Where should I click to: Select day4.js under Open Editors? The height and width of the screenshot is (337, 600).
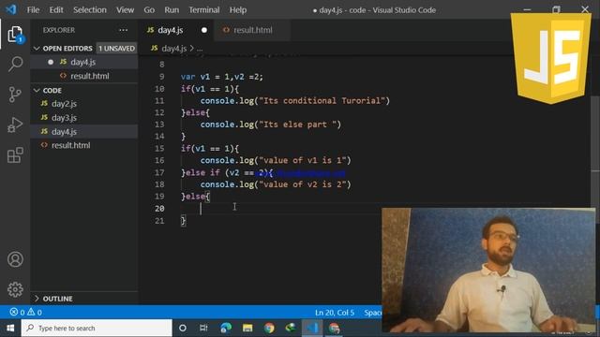pyautogui.click(x=84, y=62)
